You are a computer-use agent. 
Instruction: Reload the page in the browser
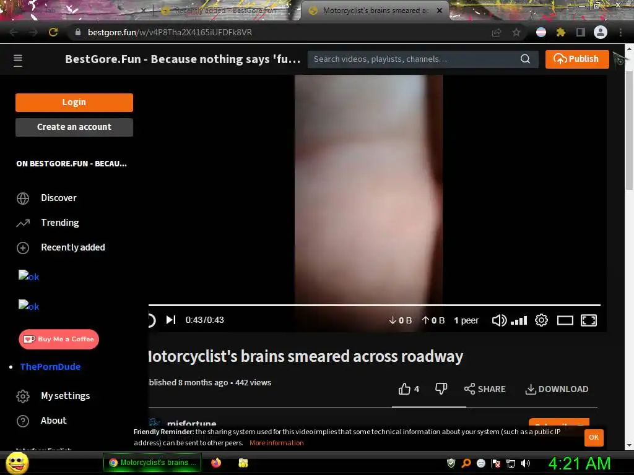point(53,32)
